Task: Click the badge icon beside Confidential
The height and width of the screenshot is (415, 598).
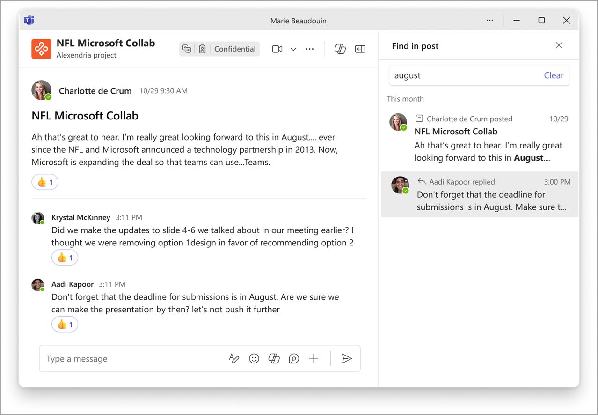Action: pyautogui.click(x=202, y=49)
